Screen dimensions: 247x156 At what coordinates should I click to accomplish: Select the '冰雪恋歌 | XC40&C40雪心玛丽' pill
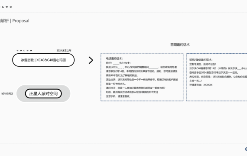pyautogui.click(x=43, y=60)
